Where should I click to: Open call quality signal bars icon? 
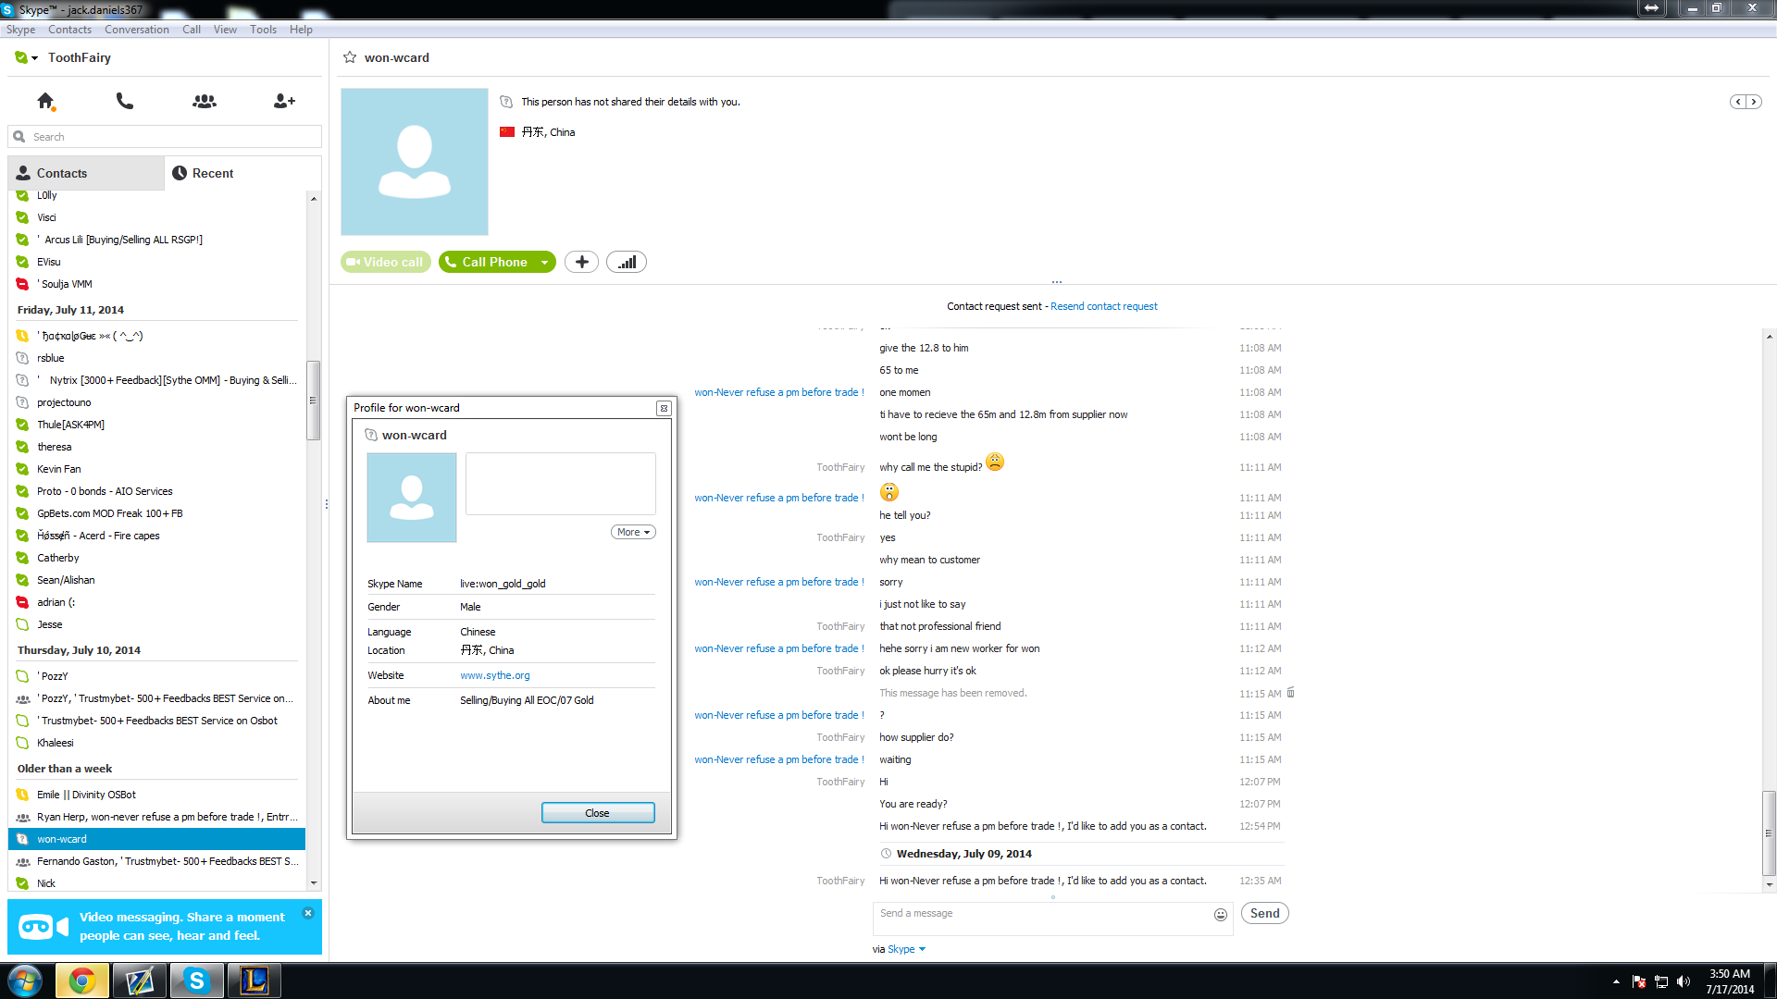(x=627, y=263)
